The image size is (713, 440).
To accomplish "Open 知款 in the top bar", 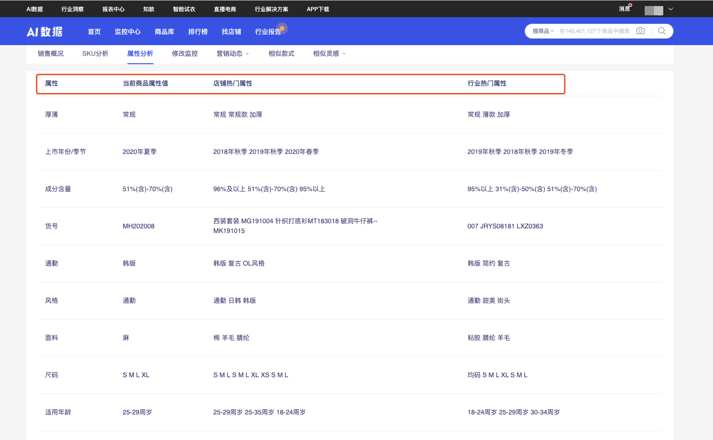I will pos(149,9).
